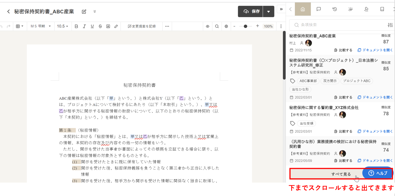Screen dimensions: 395x196
Task: Click the edit title pencil icon
Action: tap(84, 12)
